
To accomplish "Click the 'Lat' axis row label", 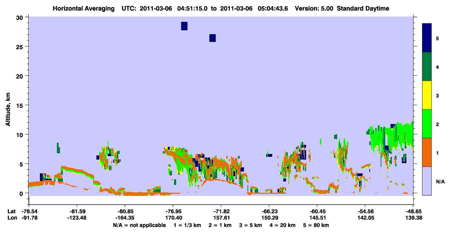I will pyautogui.click(x=11, y=211).
